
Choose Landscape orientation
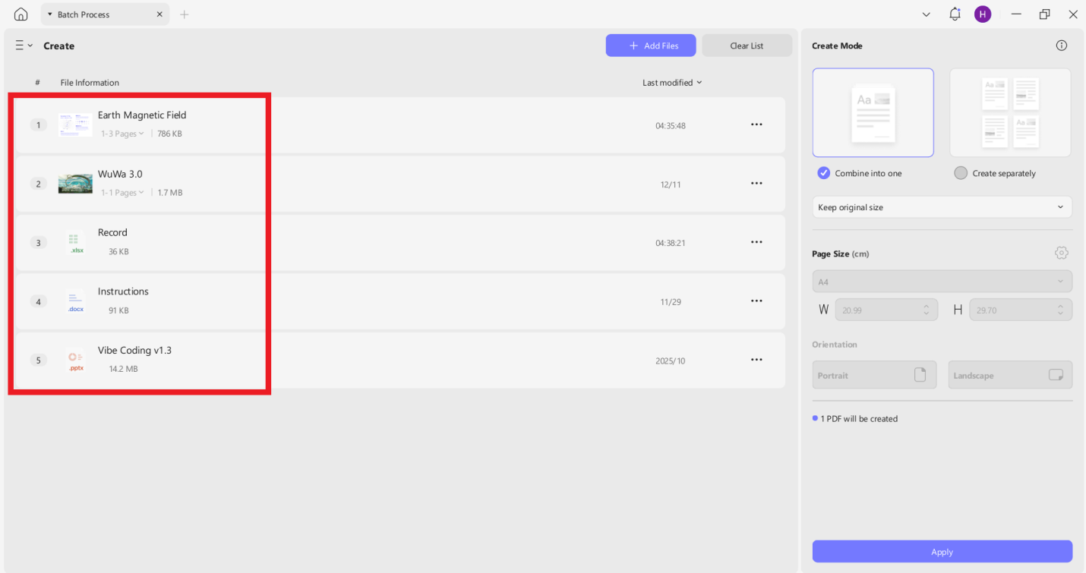coord(1009,375)
